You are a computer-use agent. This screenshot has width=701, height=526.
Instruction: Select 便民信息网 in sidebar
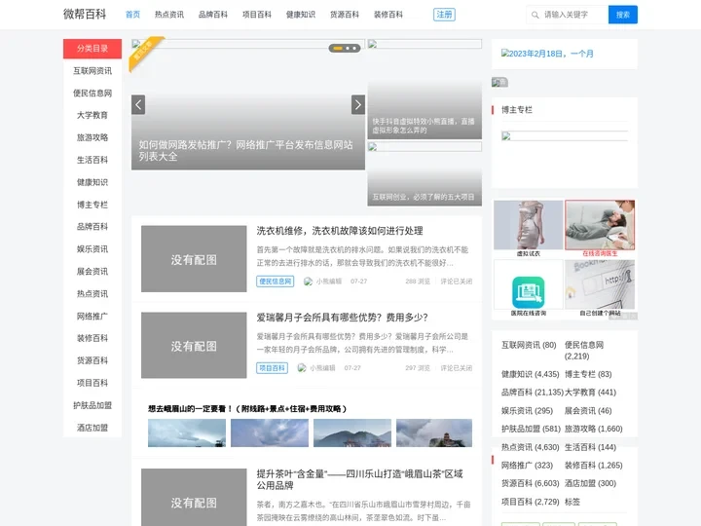pos(92,94)
